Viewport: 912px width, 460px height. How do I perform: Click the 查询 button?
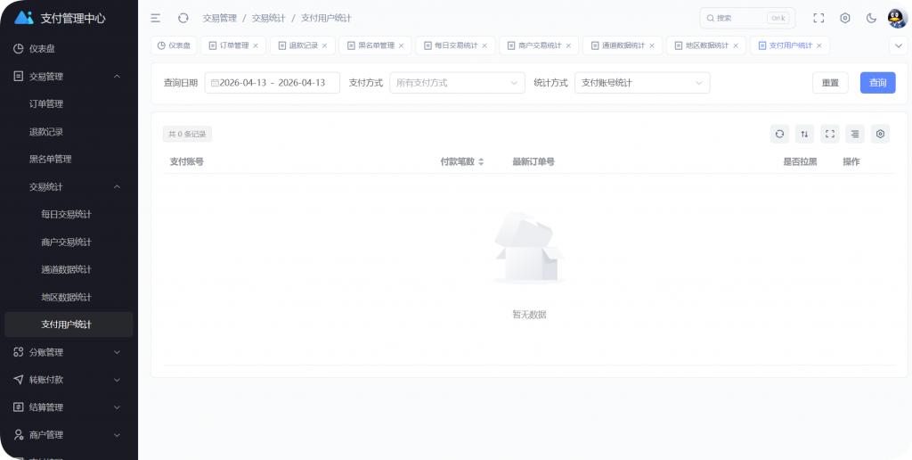tap(877, 83)
